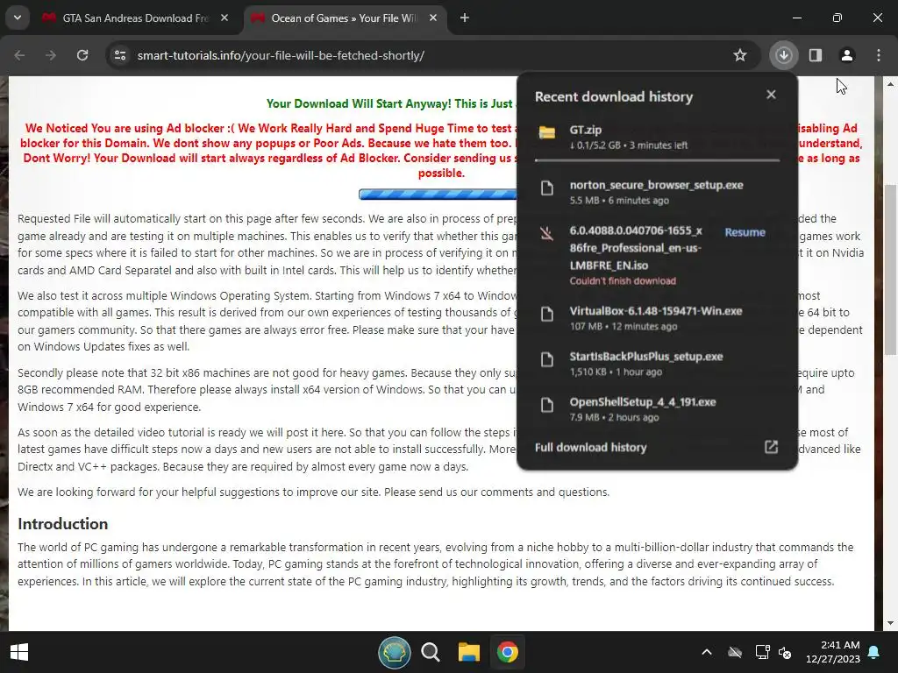
Task: Resume the LMBFRE_EN.iso download
Action: click(x=745, y=232)
